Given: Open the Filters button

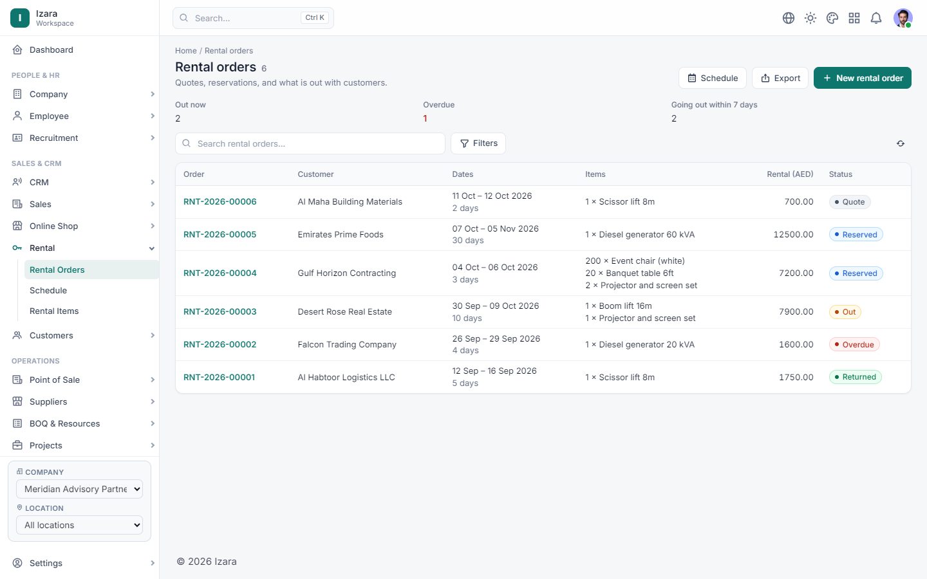Looking at the screenshot, I should point(478,143).
